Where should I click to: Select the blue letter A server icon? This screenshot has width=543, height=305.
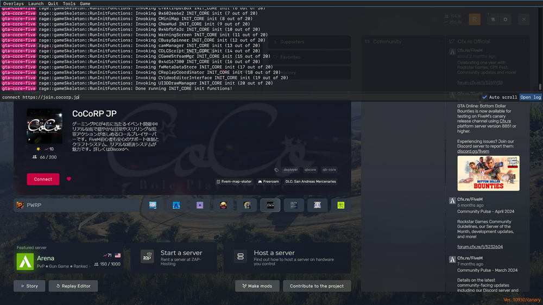click(x=176, y=205)
